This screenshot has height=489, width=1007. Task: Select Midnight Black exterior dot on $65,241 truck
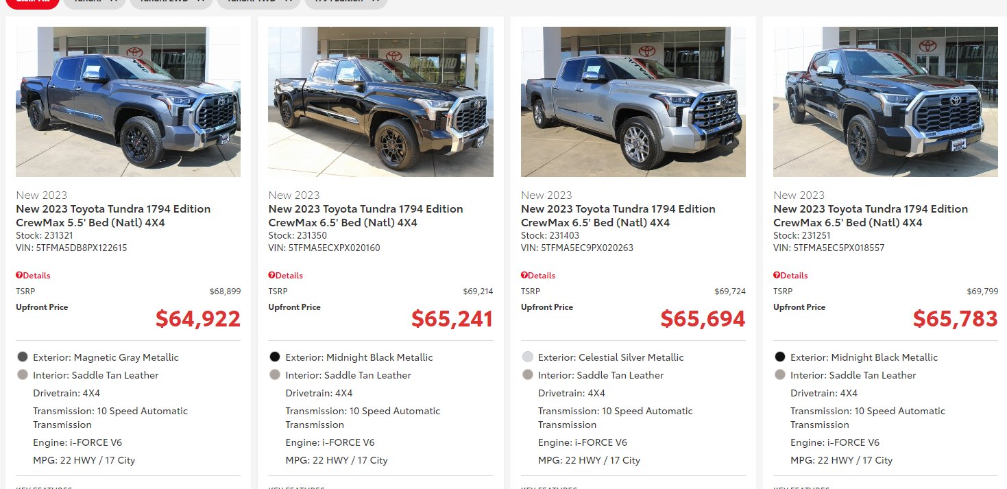(x=275, y=357)
